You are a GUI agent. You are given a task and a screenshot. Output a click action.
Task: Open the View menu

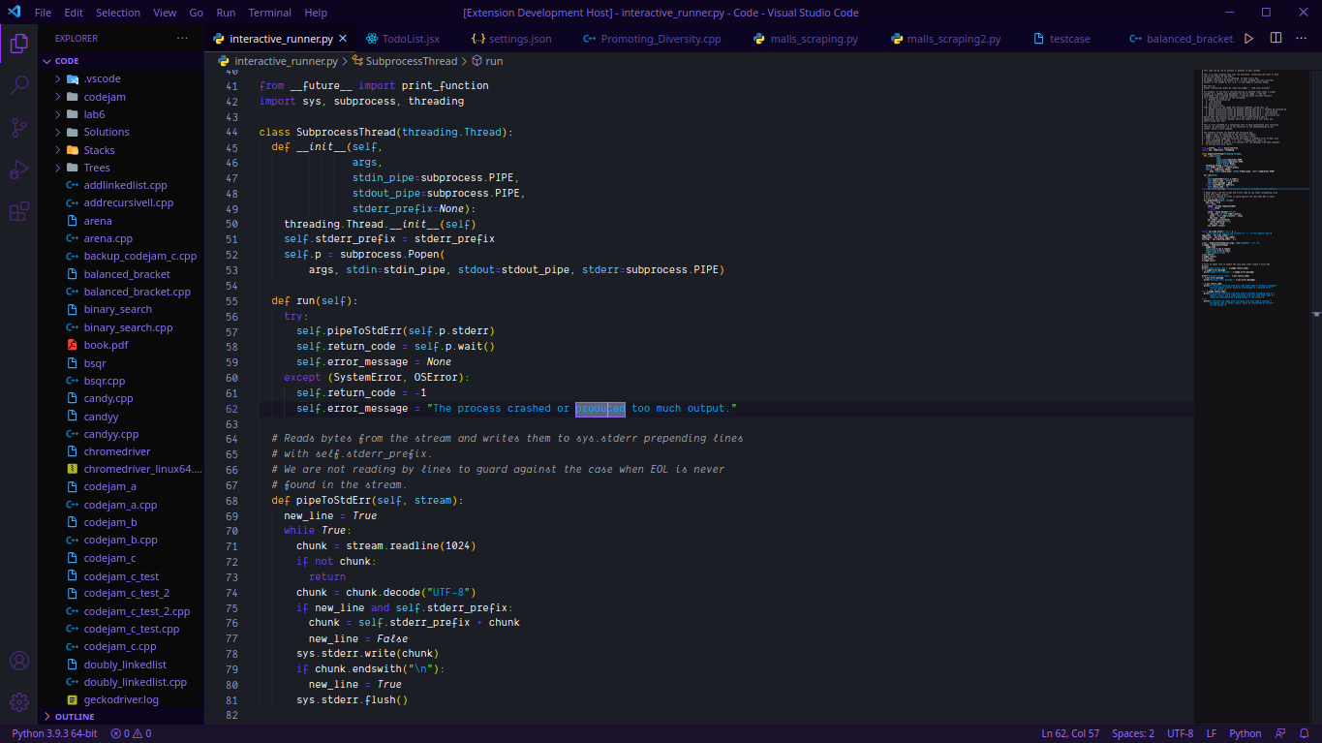pos(165,13)
